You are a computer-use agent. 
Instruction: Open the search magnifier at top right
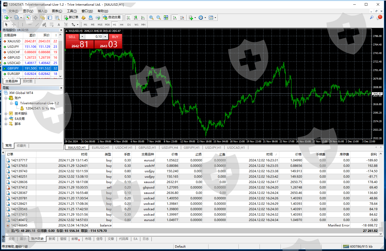[372, 18]
